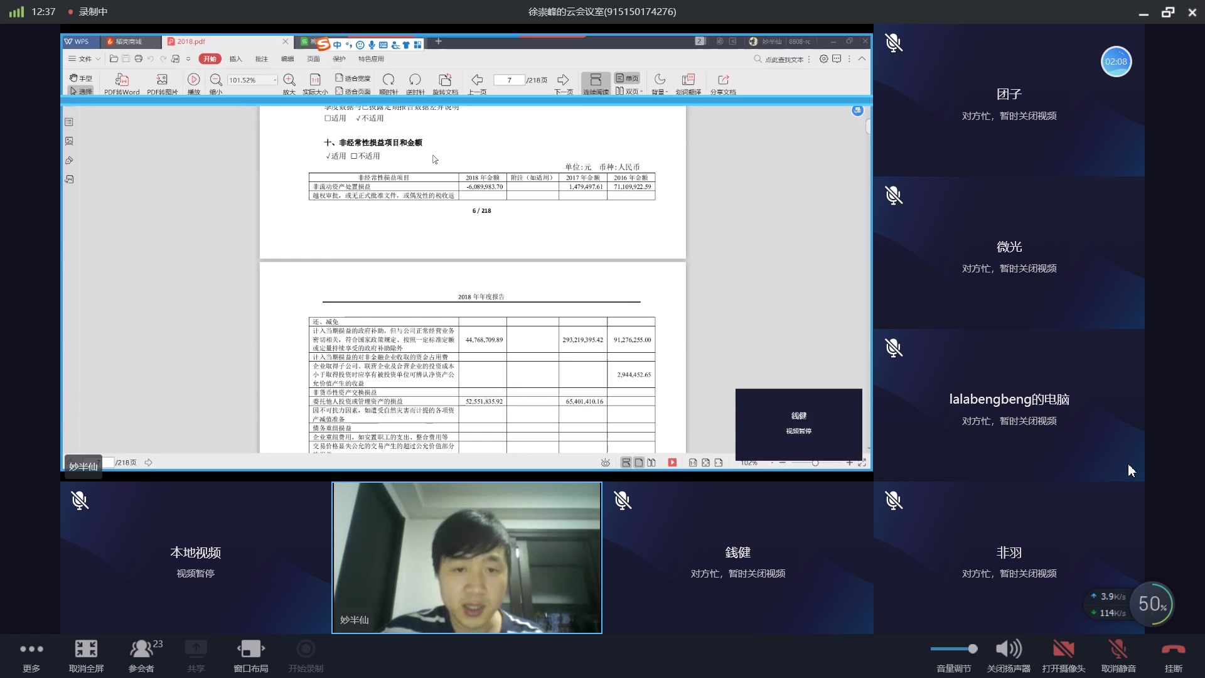Adjust the meeting volume slider

click(954, 649)
